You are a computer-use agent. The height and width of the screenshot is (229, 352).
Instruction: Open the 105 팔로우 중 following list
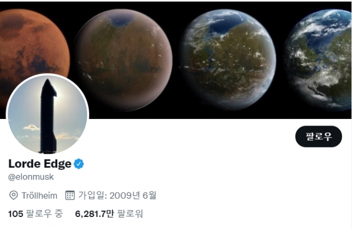click(x=35, y=214)
